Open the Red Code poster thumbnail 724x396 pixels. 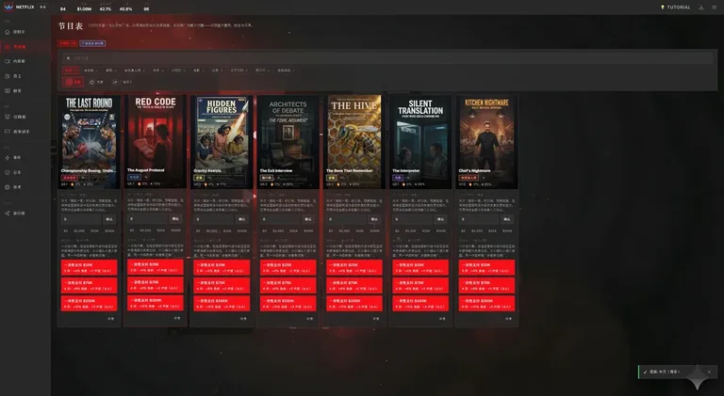pos(156,141)
